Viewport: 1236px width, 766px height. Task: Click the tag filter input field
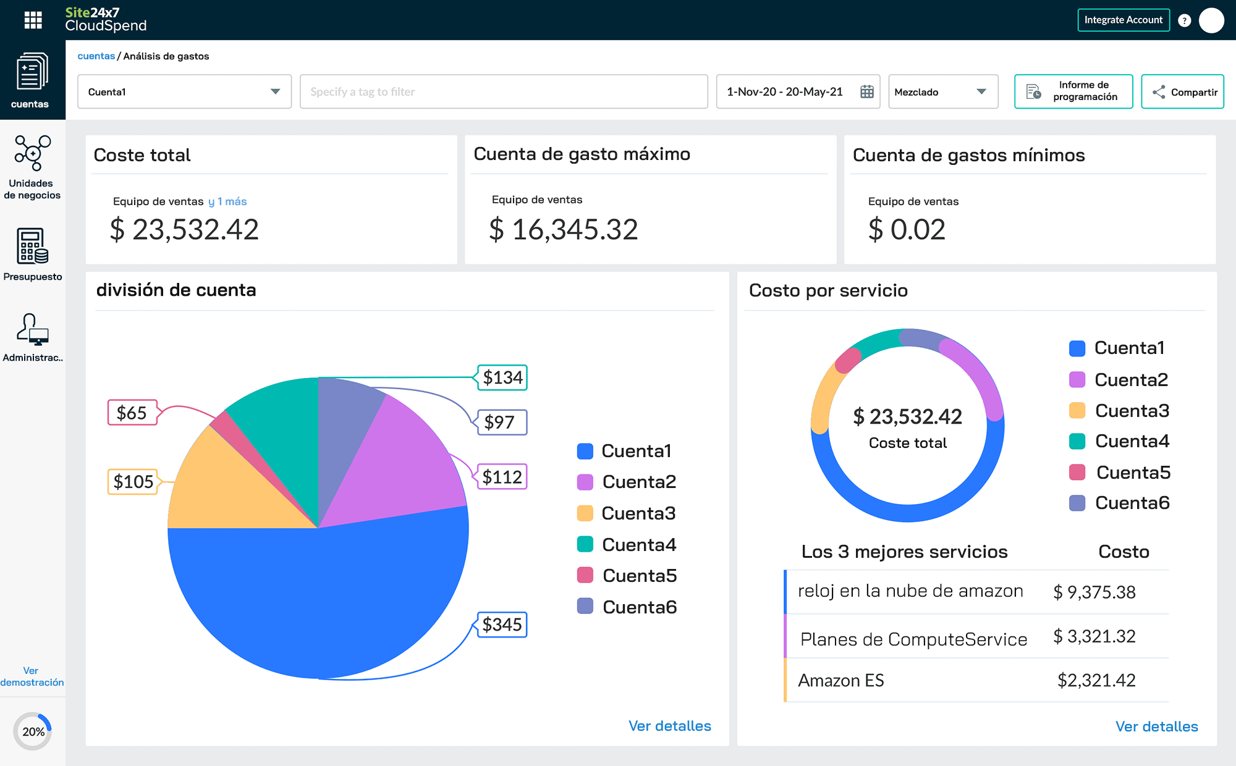click(x=501, y=91)
